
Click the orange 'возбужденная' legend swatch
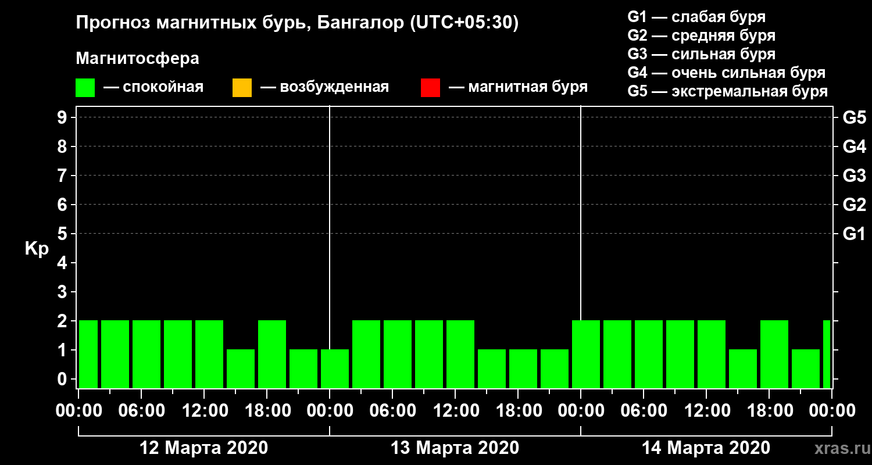click(242, 88)
